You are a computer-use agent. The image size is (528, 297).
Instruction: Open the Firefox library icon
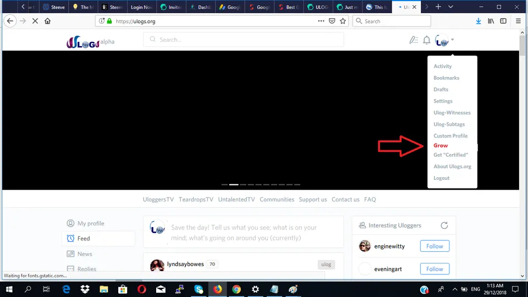[491, 21]
